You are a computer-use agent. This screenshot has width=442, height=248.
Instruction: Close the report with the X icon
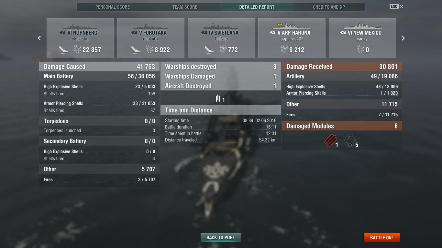[x=402, y=6]
